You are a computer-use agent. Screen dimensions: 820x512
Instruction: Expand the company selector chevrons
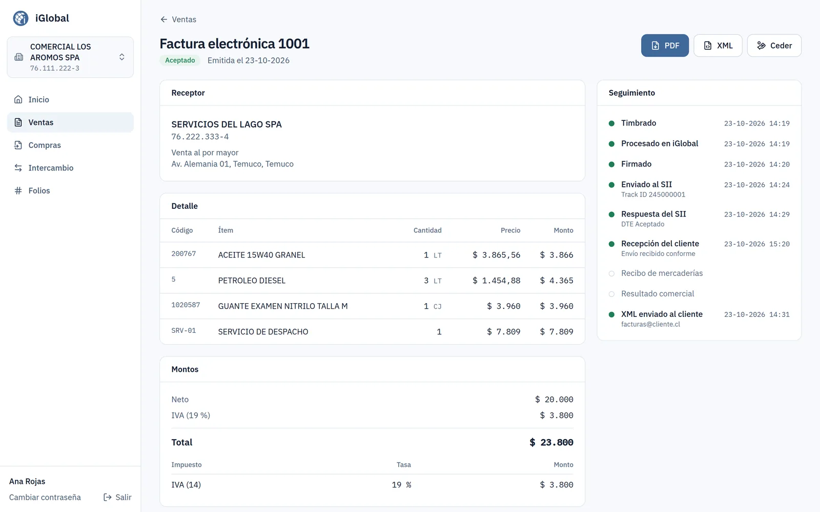pos(122,57)
